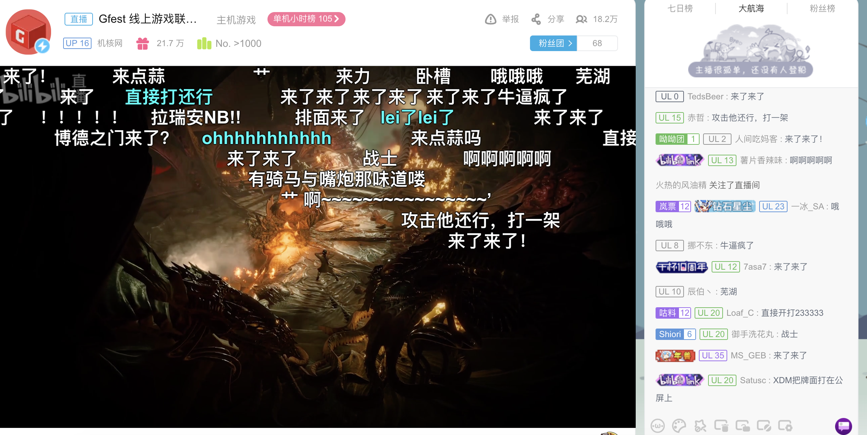Click the UL 23 level badge
The width and height of the screenshot is (867, 435).
tap(773, 207)
